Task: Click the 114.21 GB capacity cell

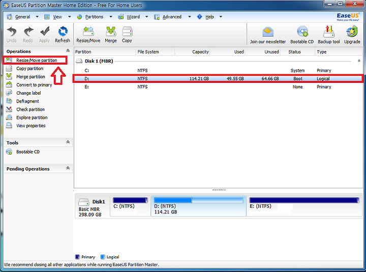Action: 199,79
